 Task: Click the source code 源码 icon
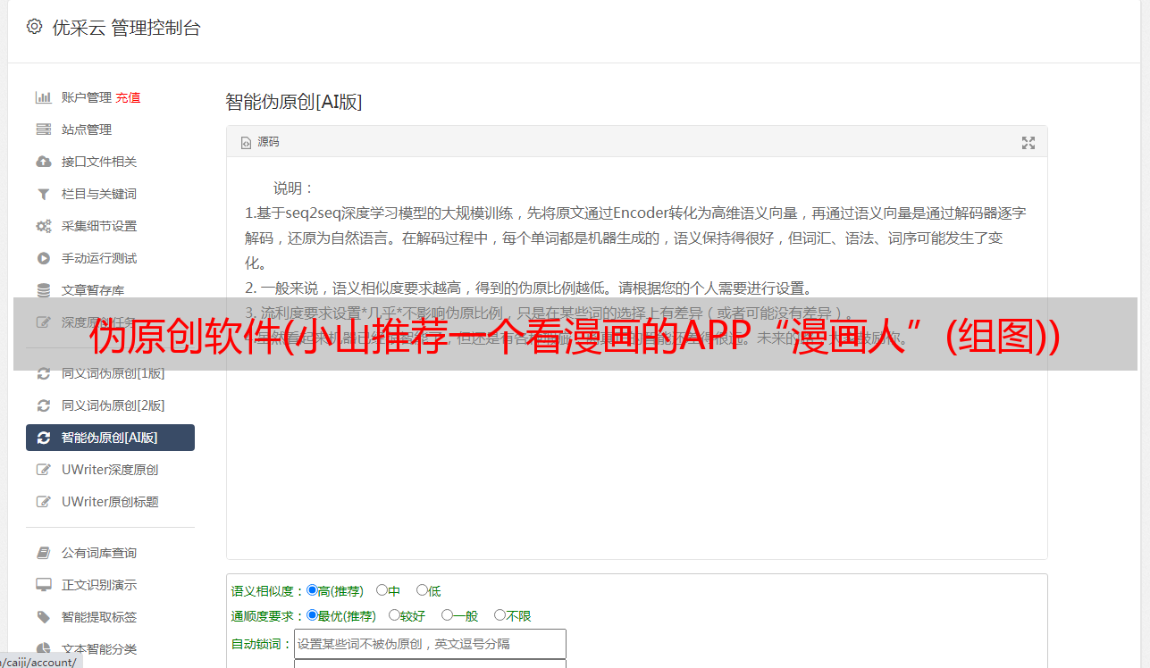tap(247, 143)
